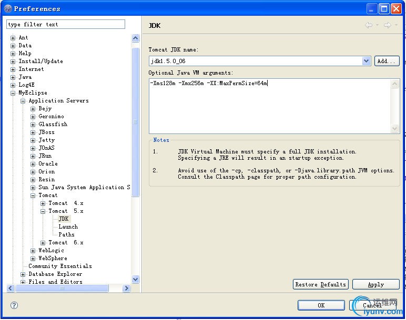This screenshot has width=406, height=320.
Task: Click the type filter text field
Action: click(66, 24)
